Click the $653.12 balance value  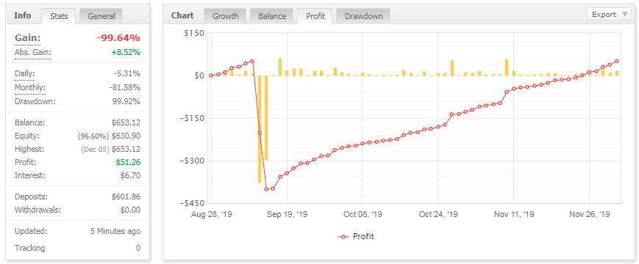tap(126, 122)
